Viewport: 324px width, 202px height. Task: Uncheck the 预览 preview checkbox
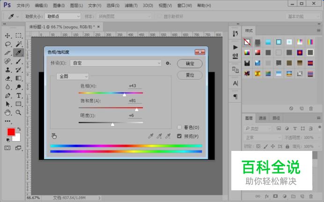point(179,136)
